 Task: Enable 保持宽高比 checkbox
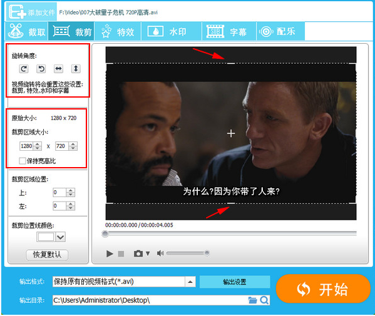click(x=23, y=161)
